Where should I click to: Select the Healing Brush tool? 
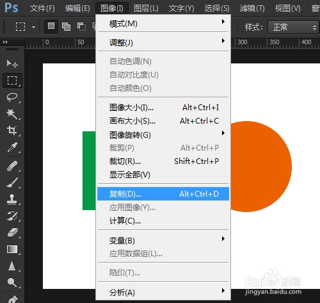coord(12,166)
